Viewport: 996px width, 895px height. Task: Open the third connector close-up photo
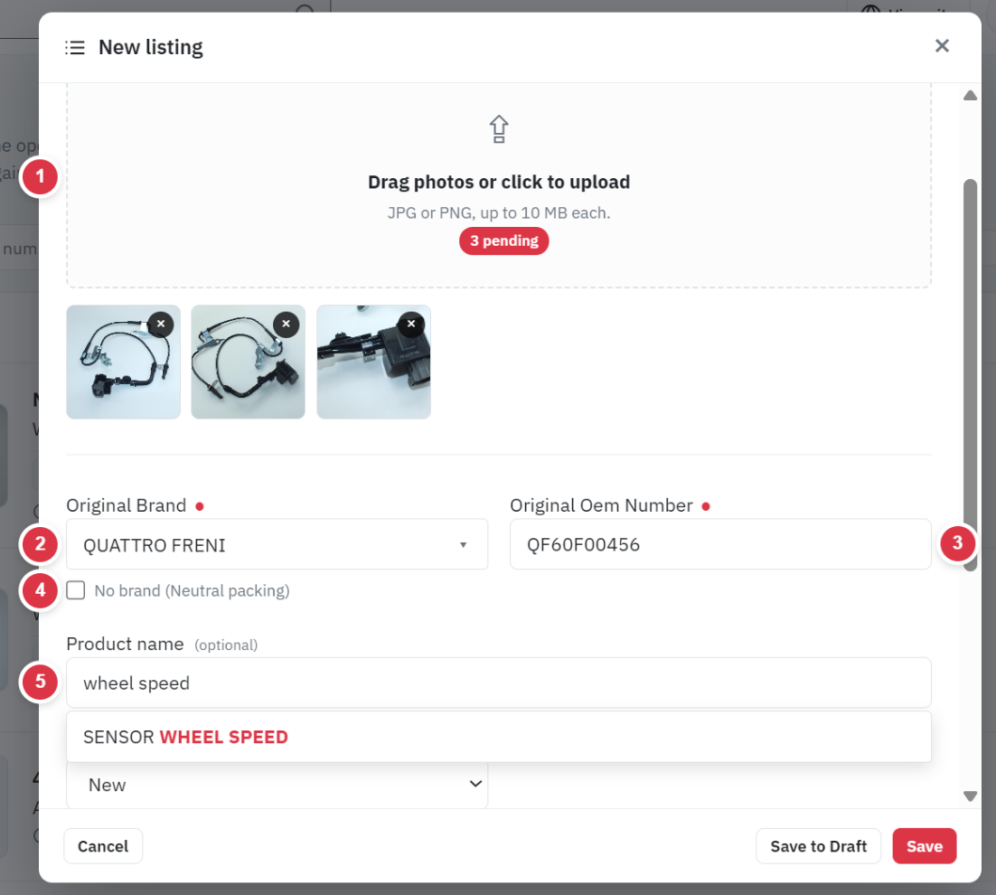click(373, 362)
